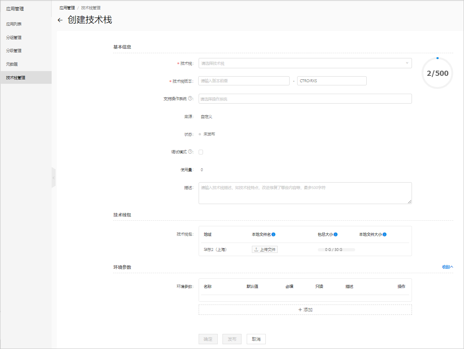
Task: Click the 华东2（上海） region cell
Action: (x=215, y=250)
